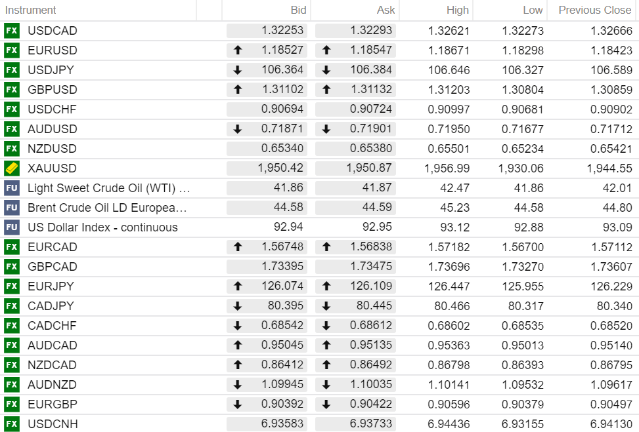Click the FU icon beside Light Sweet Crude Oil
This screenshot has height=432, width=639.
pyautogui.click(x=11, y=188)
